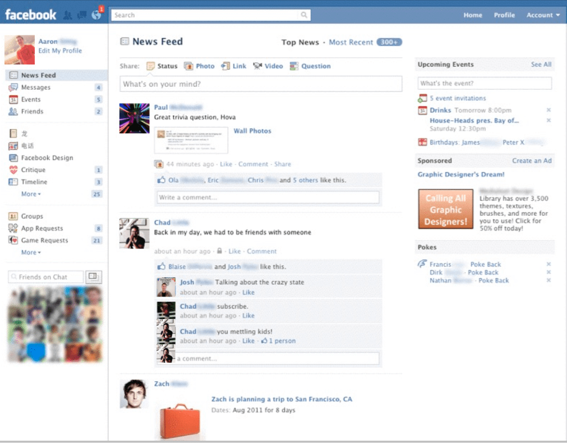
Task: Click Aaron's profile picture
Action: coord(20,49)
